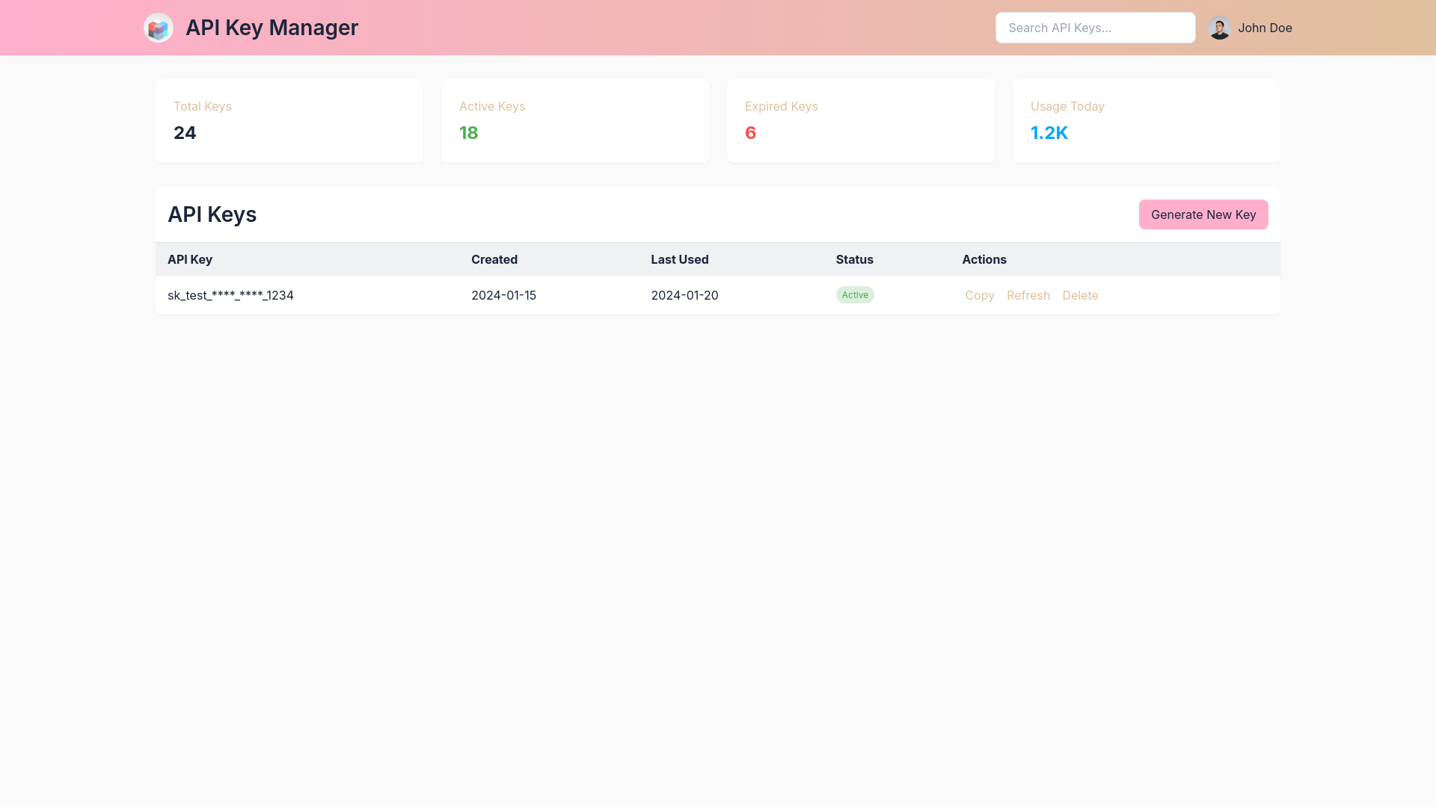
Task: Click the API Key Manager cube logo icon
Action: (158, 28)
